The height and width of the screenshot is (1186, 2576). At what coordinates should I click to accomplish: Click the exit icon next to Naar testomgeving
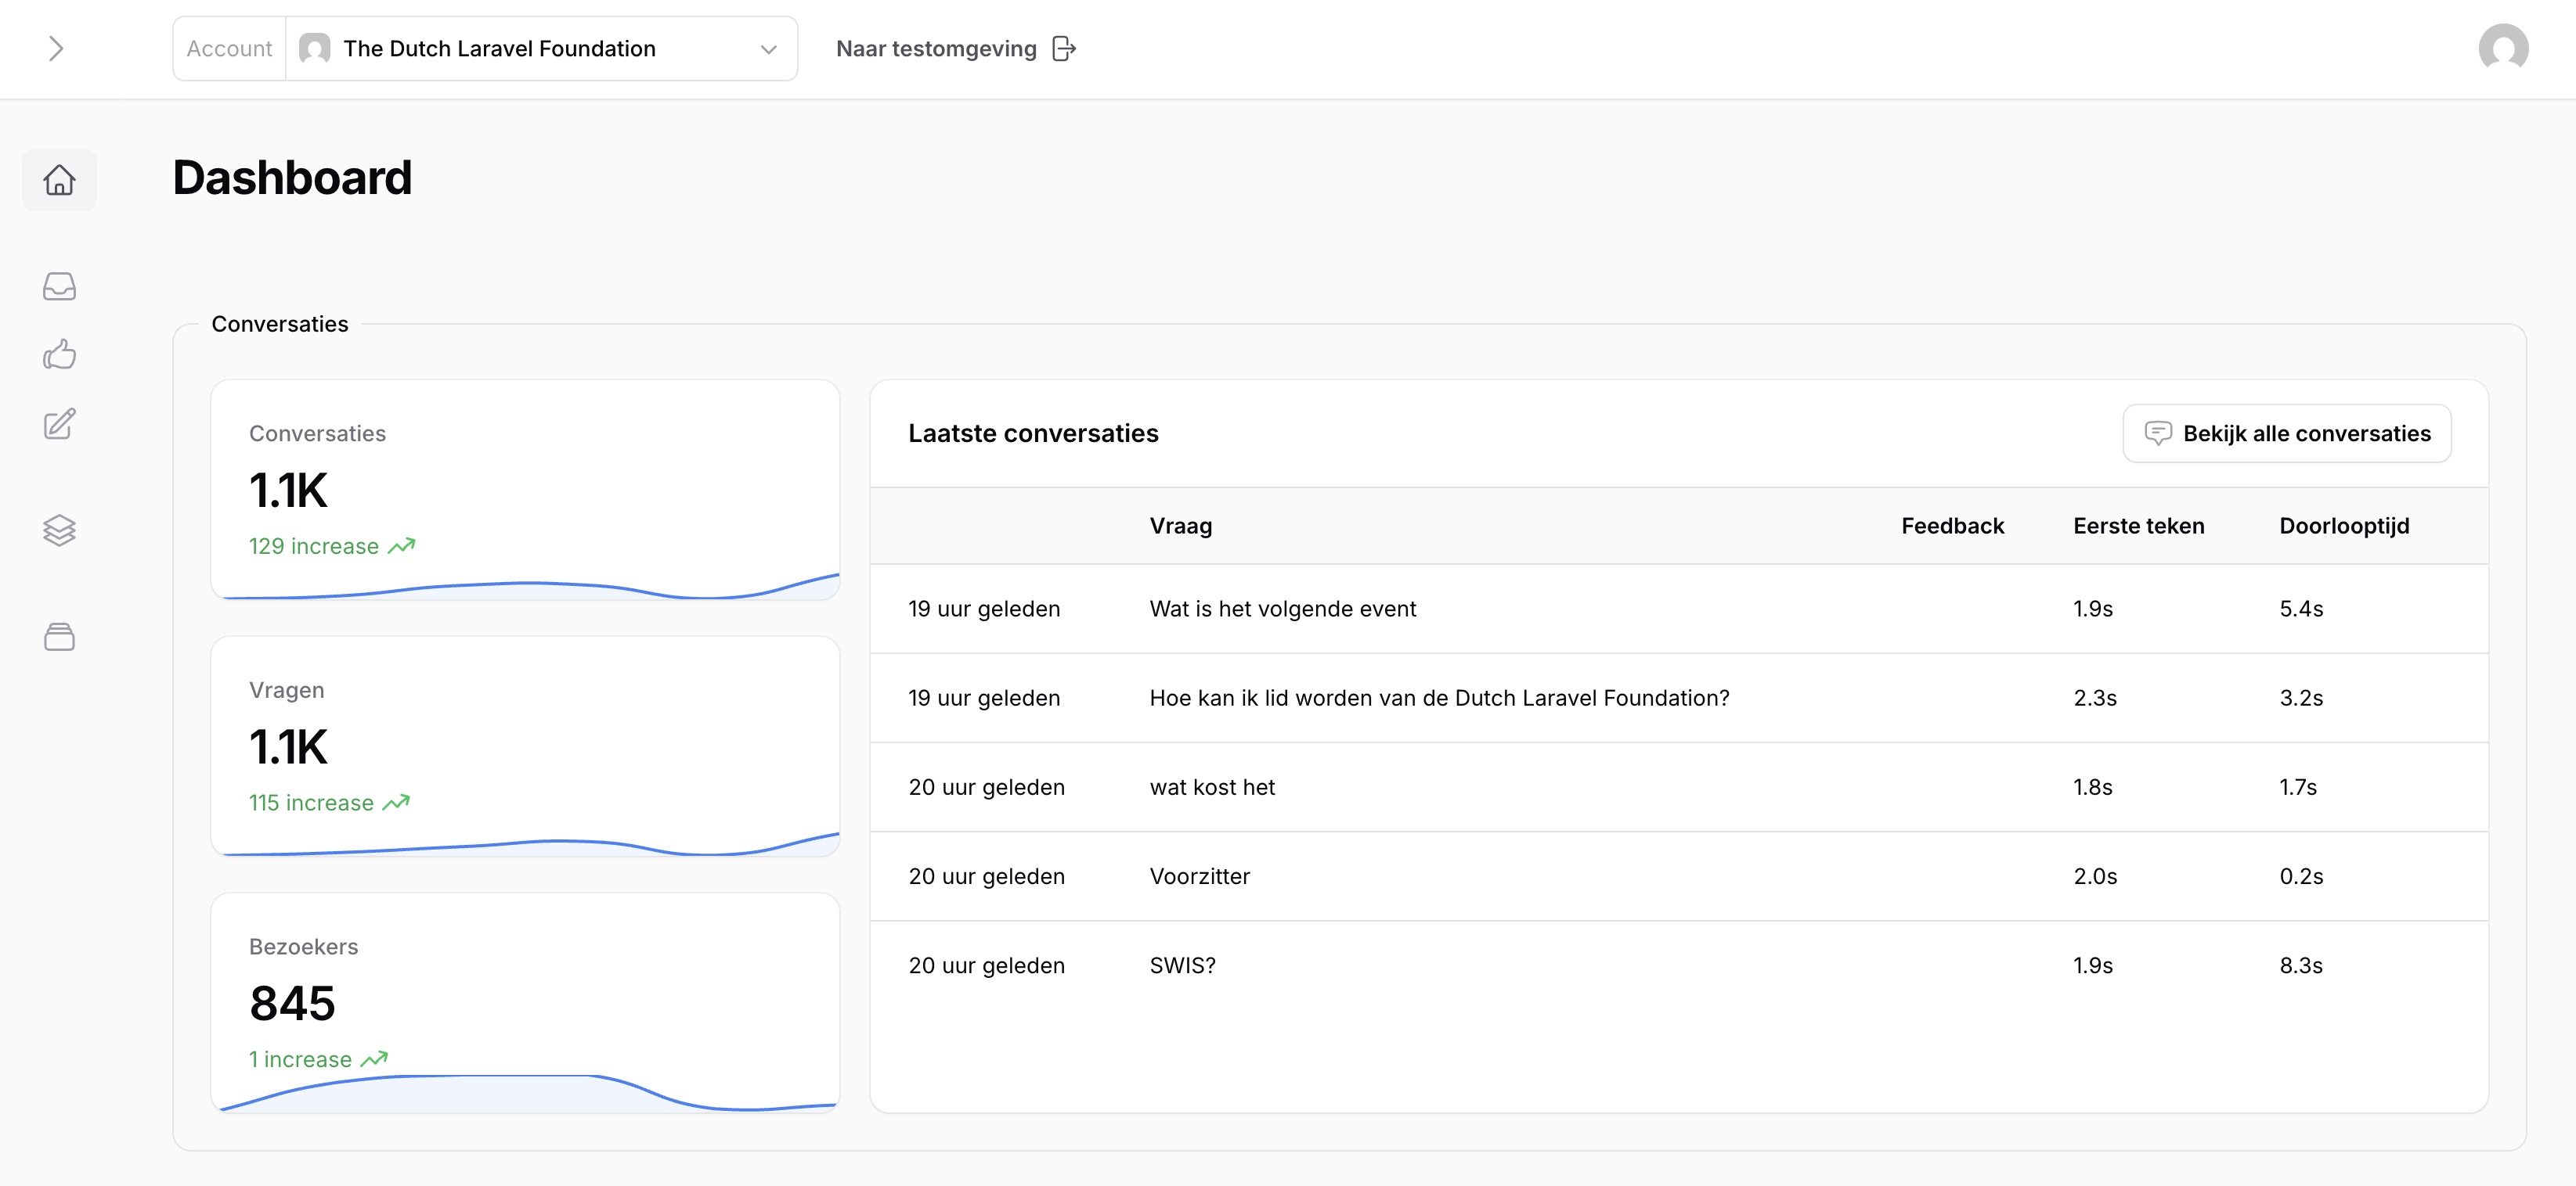[1064, 48]
